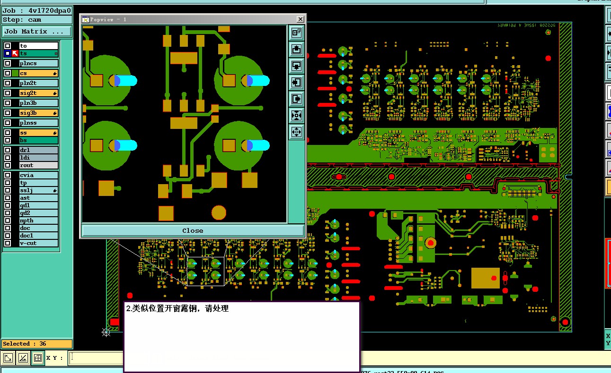The width and height of the screenshot is (611, 373).
Task: Toggle display checkbox for the v-cut layer
Action: click(8, 243)
